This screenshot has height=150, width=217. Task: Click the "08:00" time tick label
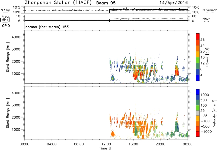(x=79, y=144)
